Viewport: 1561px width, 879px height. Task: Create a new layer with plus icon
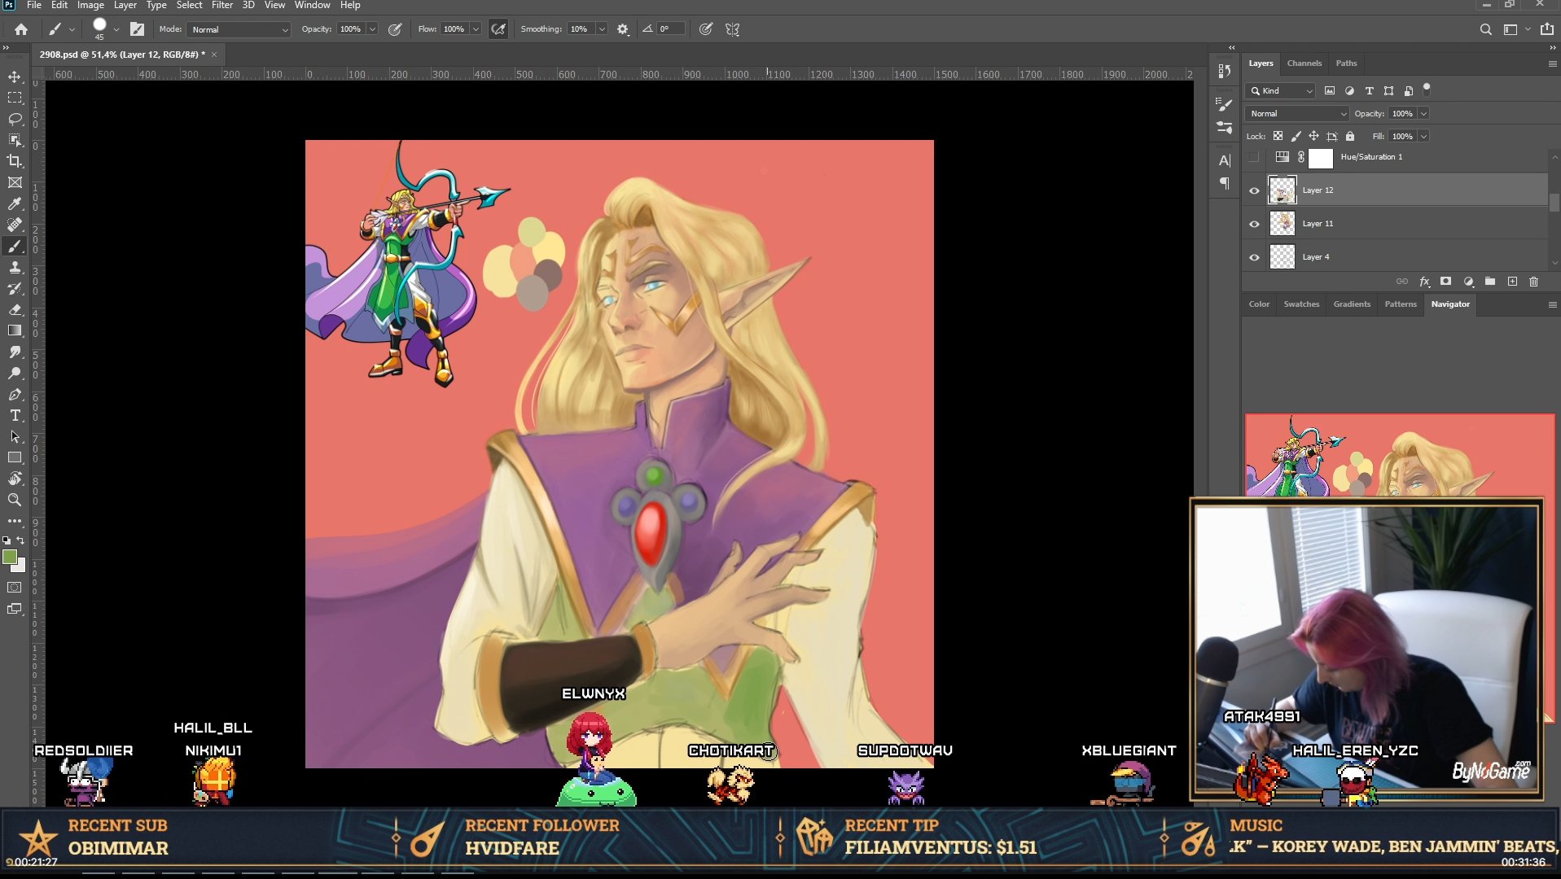point(1512,282)
